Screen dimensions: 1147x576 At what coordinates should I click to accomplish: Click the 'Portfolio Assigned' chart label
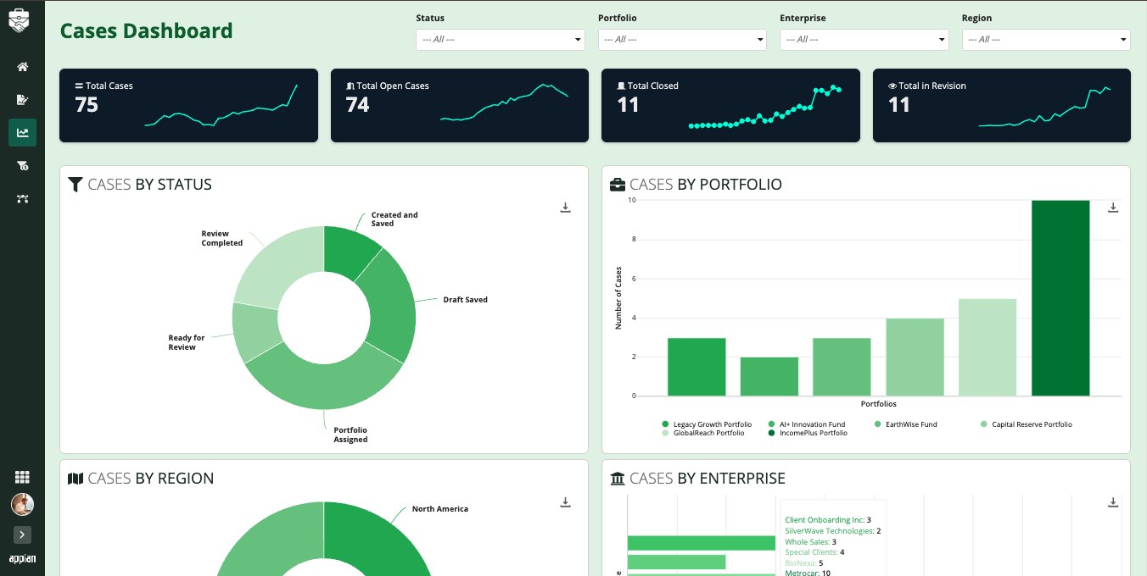point(350,435)
